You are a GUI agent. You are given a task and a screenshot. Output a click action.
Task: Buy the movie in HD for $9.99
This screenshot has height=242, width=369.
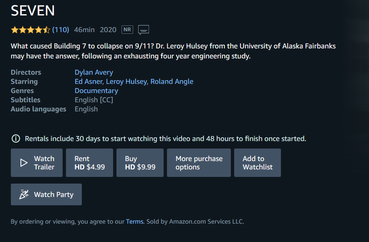tap(140, 163)
